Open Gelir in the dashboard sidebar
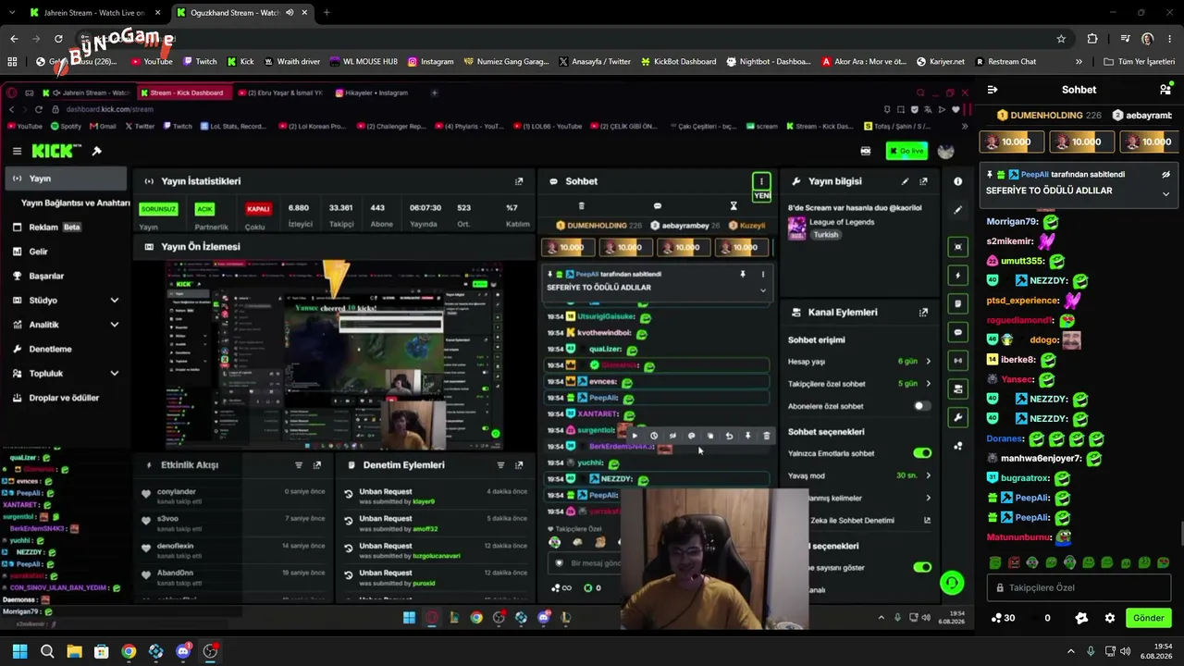Screen dimensions: 1184x666 [x=67, y=252]
